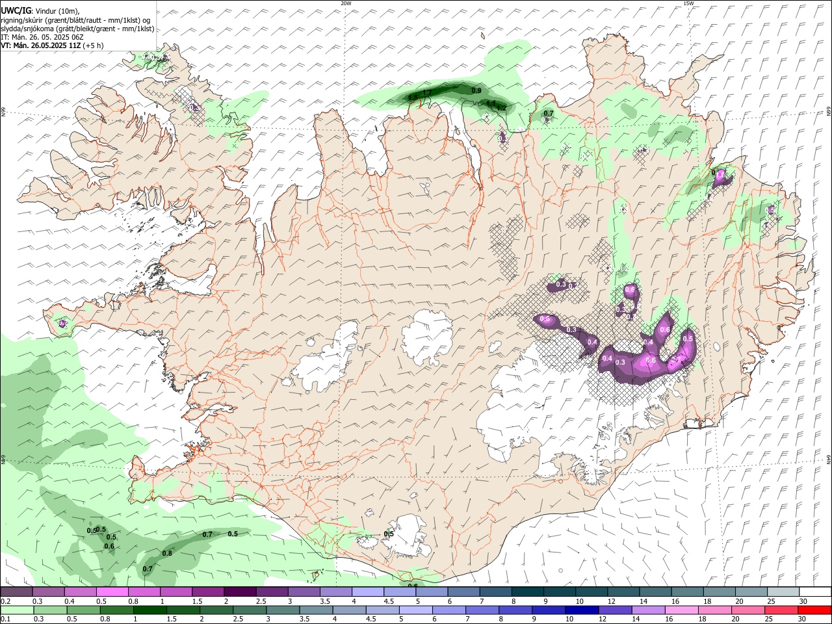The width and height of the screenshot is (832, 624).
Task: Pick the bright pink 0.5 swatch in purple legend row
Action: [x=112, y=592]
